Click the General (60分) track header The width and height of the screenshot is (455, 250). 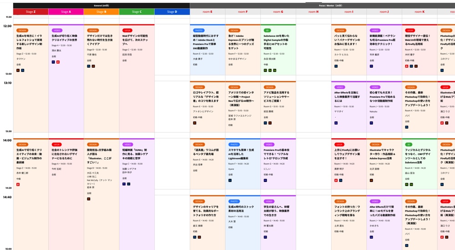click(x=101, y=5)
